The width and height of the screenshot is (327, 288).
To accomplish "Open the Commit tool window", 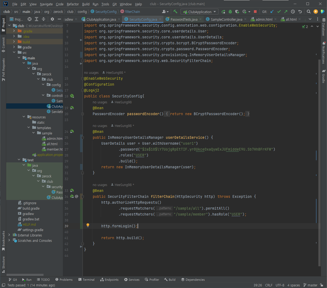I will 3,45.
